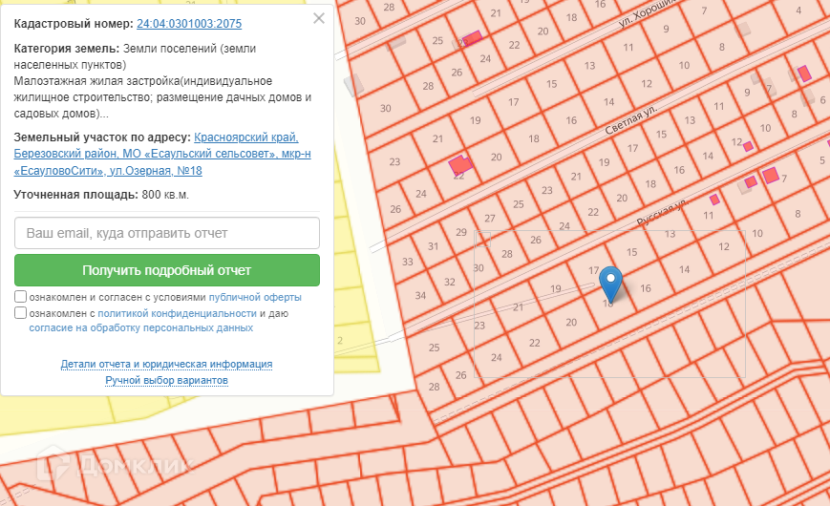Viewport: 830px width, 506px height.
Task: Click the blue map pin marker
Action: [610, 284]
